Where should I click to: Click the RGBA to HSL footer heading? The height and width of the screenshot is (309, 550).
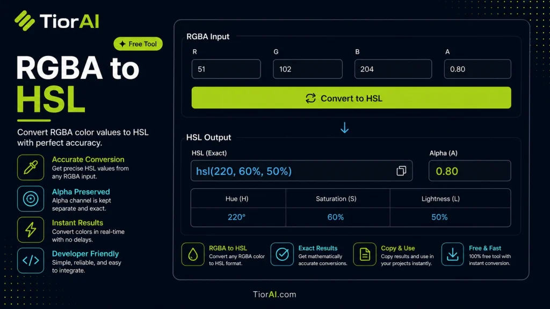[x=228, y=248]
